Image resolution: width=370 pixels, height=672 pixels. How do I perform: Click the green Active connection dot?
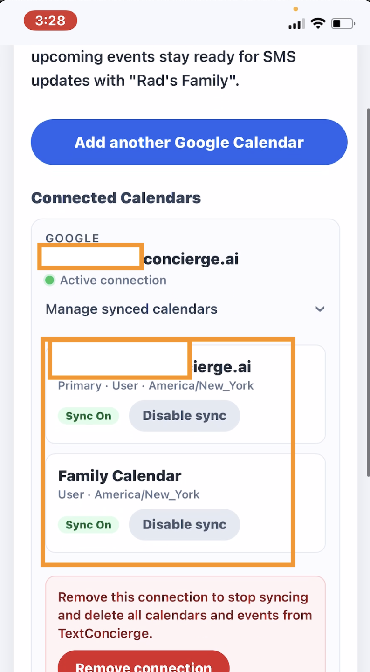pyautogui.click(x=49, y=281)
